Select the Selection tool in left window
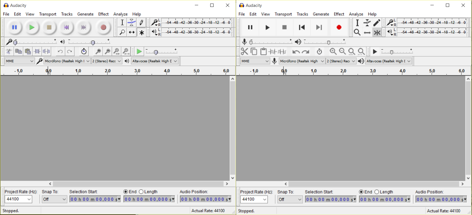The height and width of the screenshot is (215, 472). 122,23
